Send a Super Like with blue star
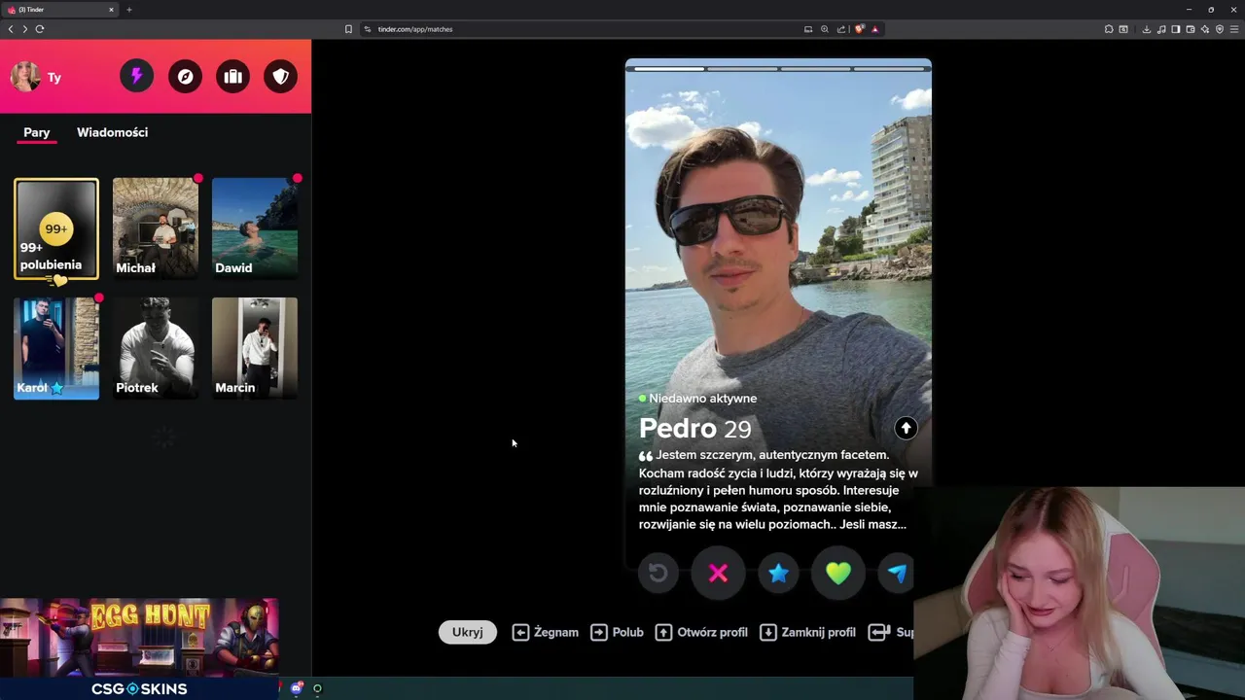 (778, 574)
